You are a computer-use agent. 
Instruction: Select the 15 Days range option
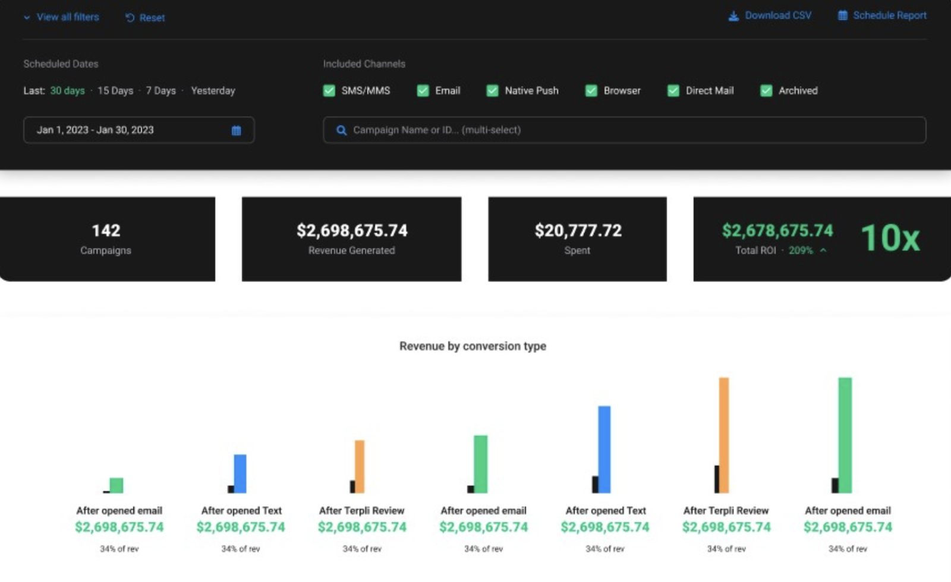click(115, 91)
